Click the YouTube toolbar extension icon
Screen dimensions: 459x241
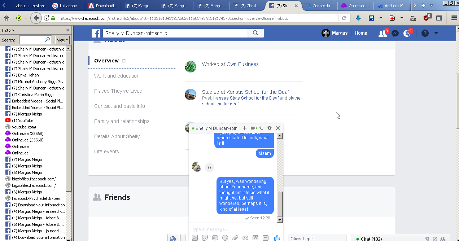(x=413, y=18)
